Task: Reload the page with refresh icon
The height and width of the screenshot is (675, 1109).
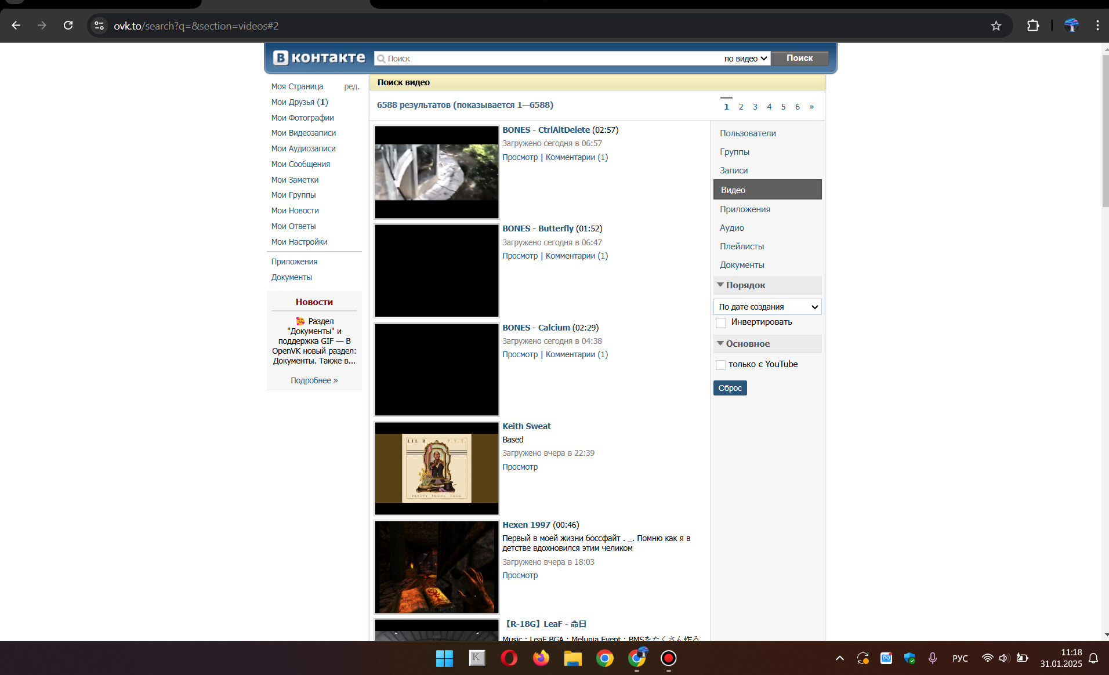Action: point(68,26)
